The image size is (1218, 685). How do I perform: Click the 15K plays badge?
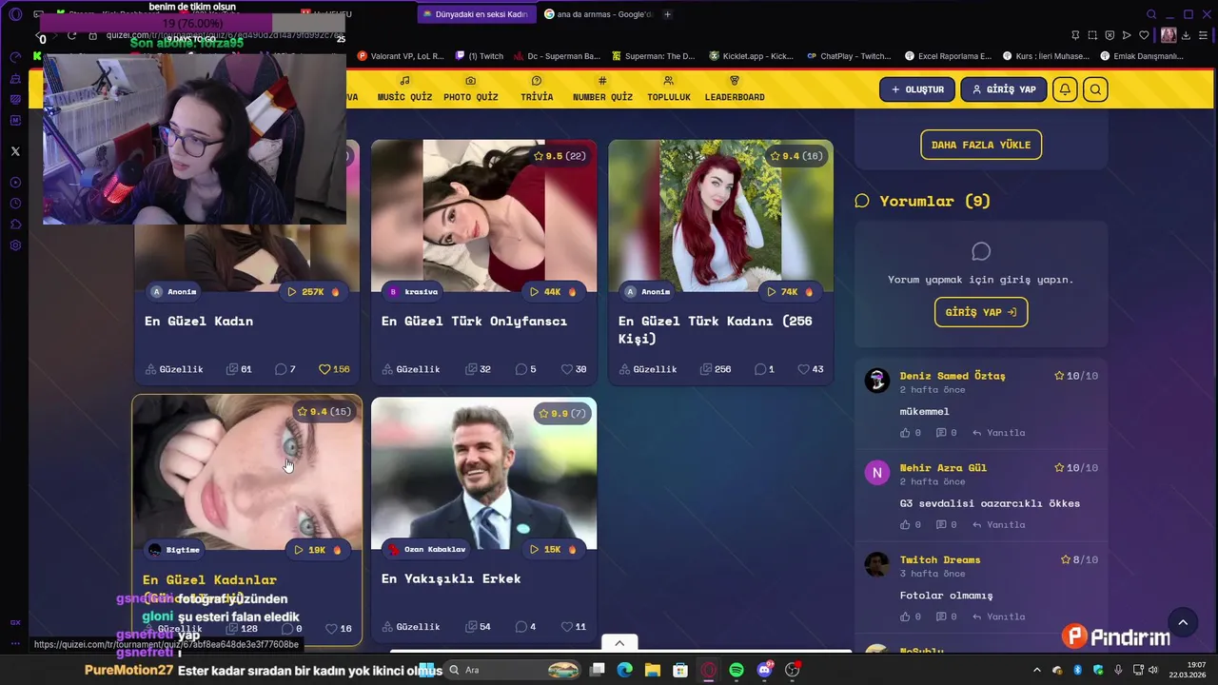553,550
